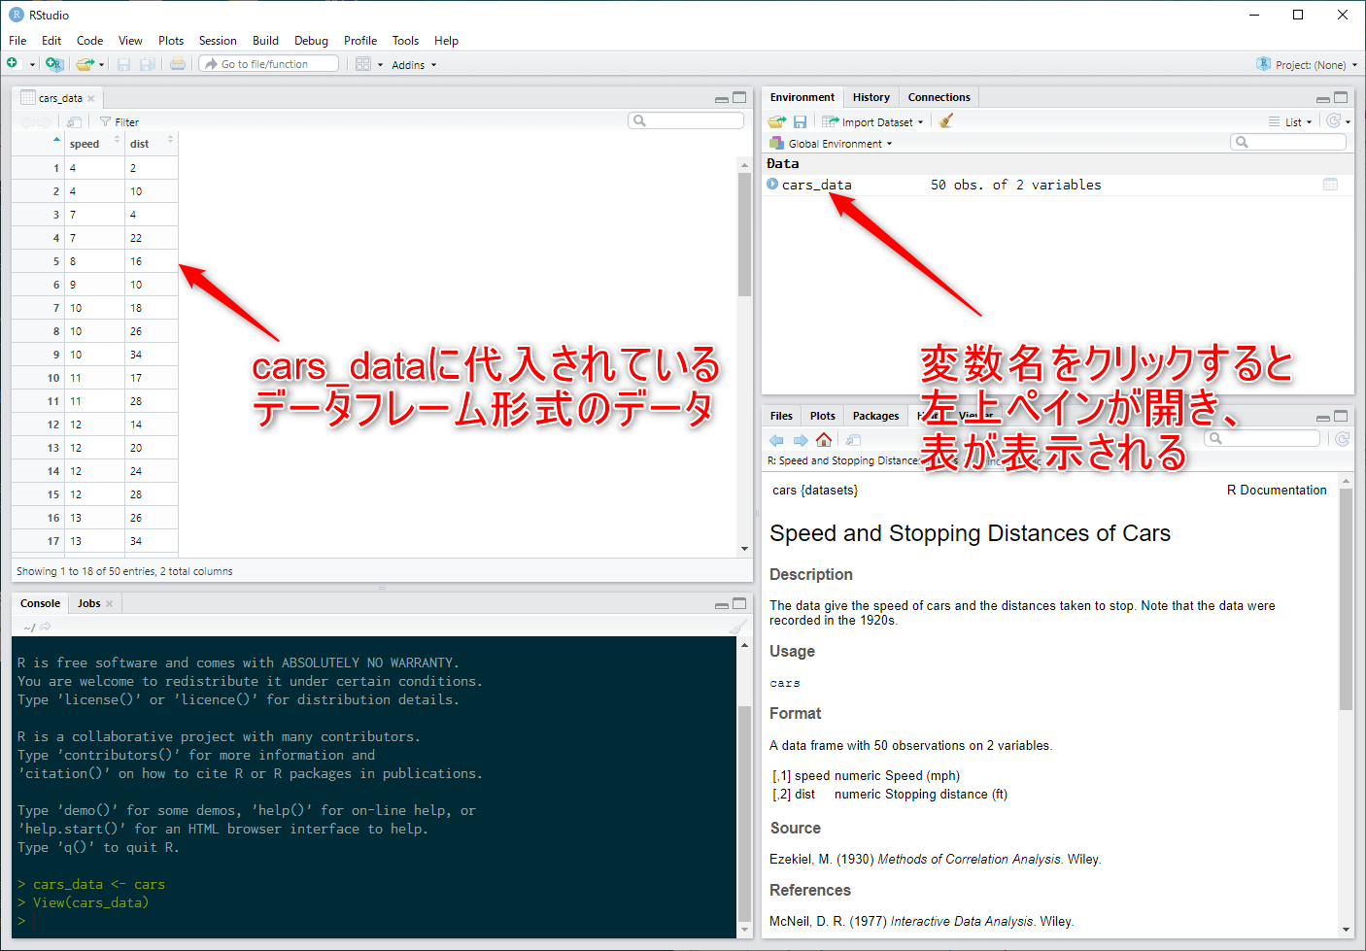The width and height of the screenshot is (1366, 951).
Task: Load a workspace in Environment pane
Action: coord(776,121)
